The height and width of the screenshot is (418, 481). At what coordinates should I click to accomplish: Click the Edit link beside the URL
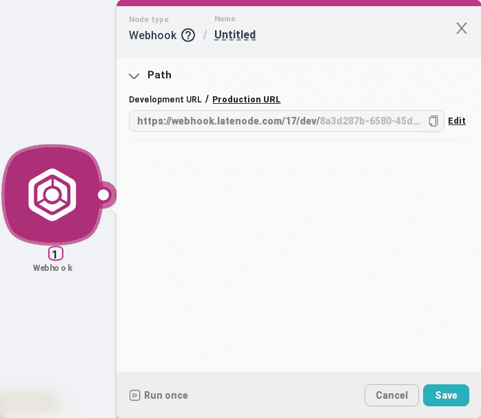457,121
